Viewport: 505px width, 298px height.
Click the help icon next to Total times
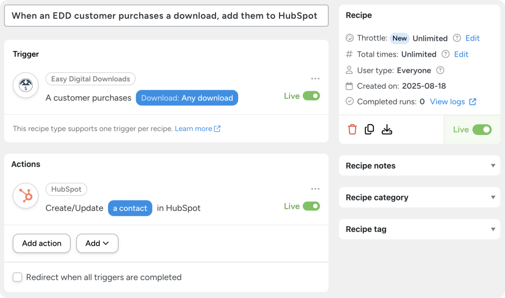pos(446,54)
